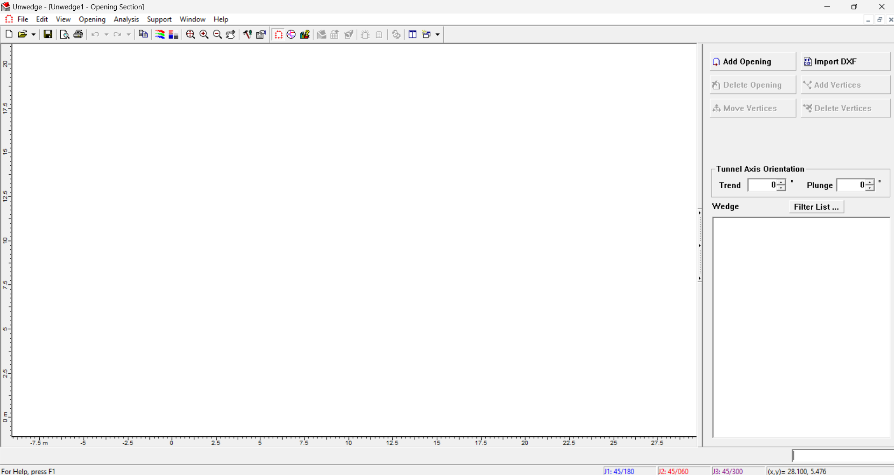This screenshot has height=475, width=894.
Task: Save the file with the floppy icon
Action: click(48, 34)
